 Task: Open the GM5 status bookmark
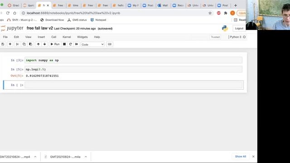coord(77,20)
